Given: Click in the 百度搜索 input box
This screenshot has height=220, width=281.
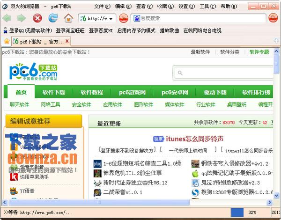Looking at the screenshot, I should point(199,18).
